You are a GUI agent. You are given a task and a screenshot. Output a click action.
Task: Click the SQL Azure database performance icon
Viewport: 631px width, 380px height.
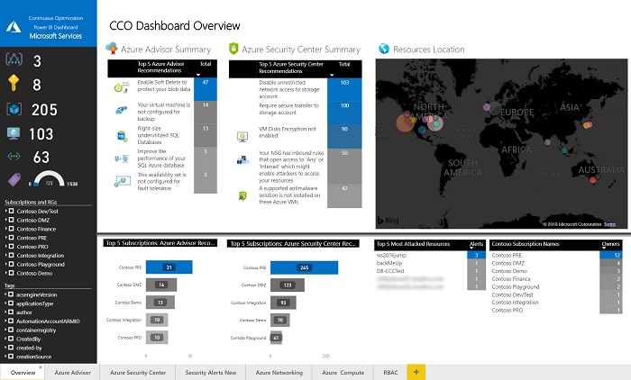(x=121, y=158)
